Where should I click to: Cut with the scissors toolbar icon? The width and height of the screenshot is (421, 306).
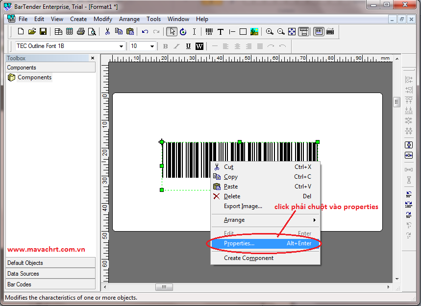107,32
